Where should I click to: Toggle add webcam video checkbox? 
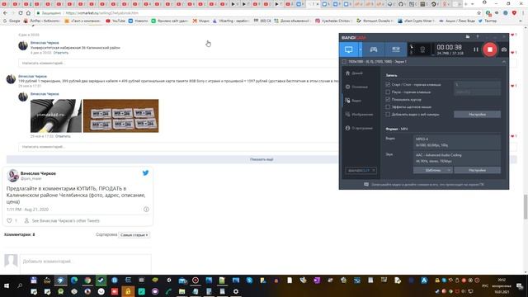(x=388, y=114)
